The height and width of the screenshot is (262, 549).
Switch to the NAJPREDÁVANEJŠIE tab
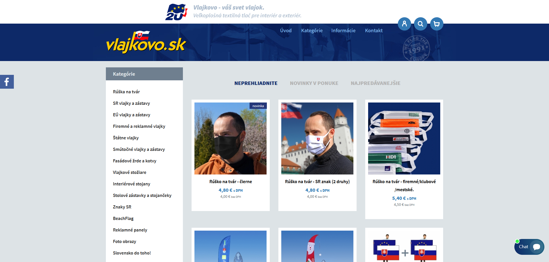pos(376,83)
